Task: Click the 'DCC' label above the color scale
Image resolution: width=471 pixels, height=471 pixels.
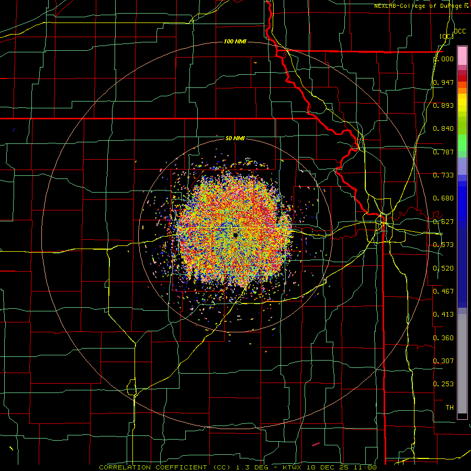Action: 459,31
